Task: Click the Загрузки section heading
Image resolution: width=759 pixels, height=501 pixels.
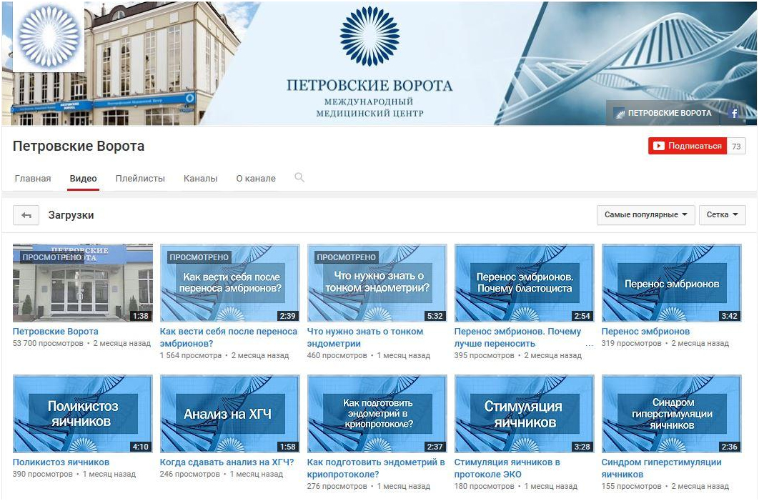Action: [71, 215]
